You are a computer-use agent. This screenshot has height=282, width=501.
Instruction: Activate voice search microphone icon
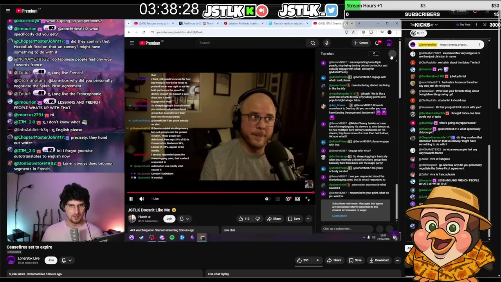pyautogui.click(x=326, y=43)
